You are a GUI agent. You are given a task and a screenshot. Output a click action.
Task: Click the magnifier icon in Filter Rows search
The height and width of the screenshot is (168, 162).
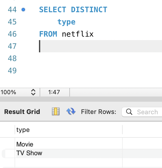[x=129, y=112]
